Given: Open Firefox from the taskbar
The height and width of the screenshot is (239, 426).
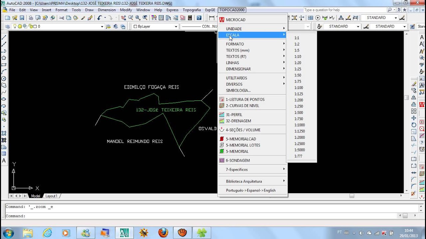Looking at the screenshot, I should [x=163, y=233].
